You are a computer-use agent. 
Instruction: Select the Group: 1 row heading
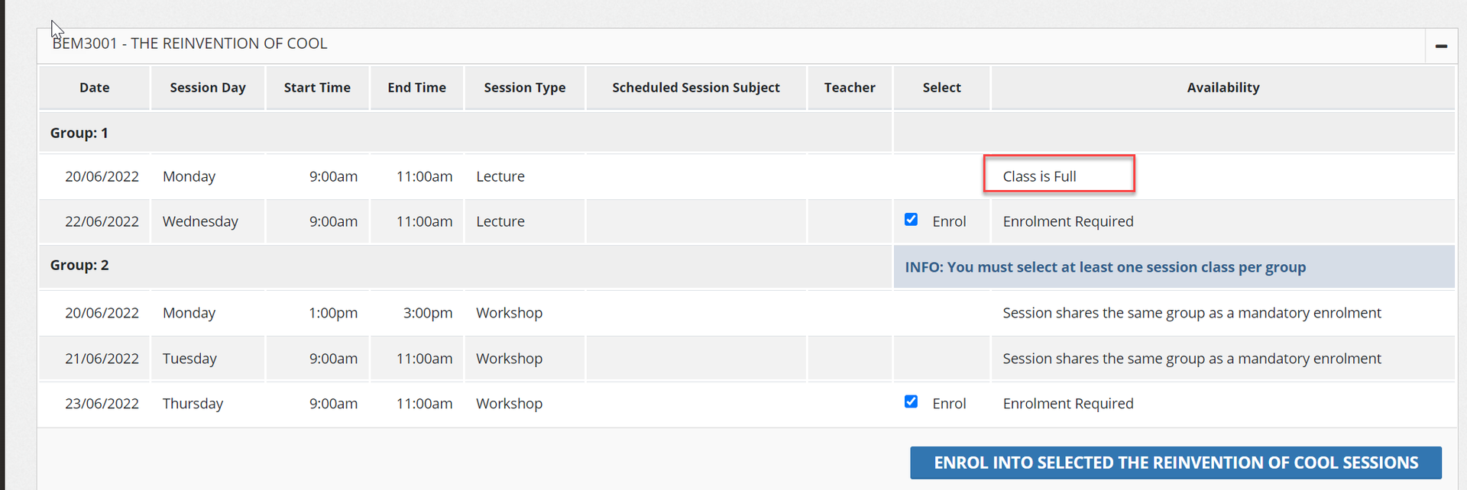(79, 133)
